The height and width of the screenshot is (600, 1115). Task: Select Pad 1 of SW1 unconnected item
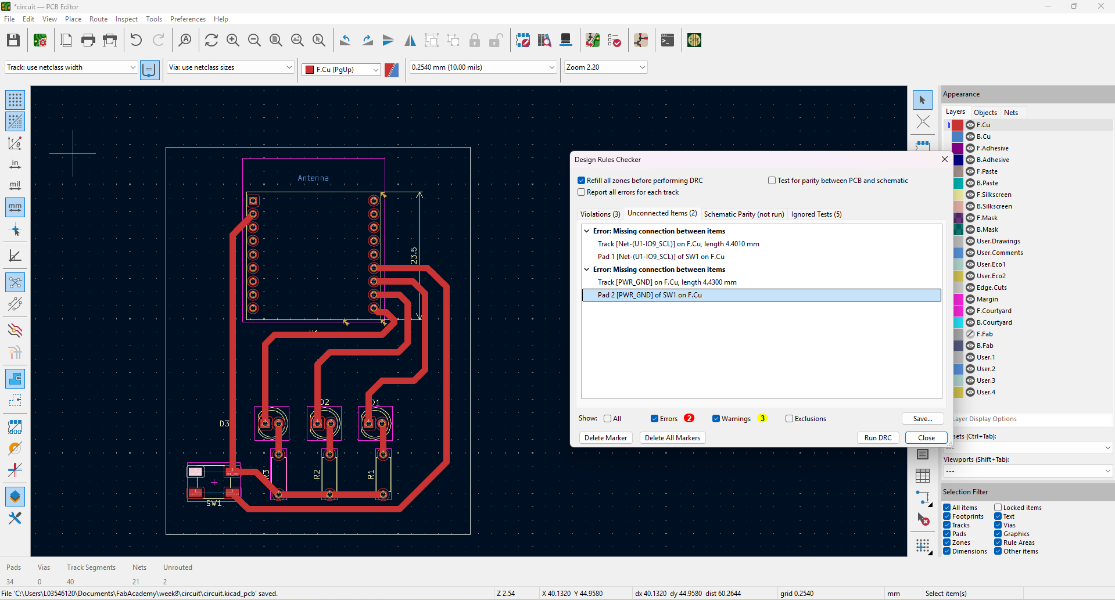[x=661, y=257]
